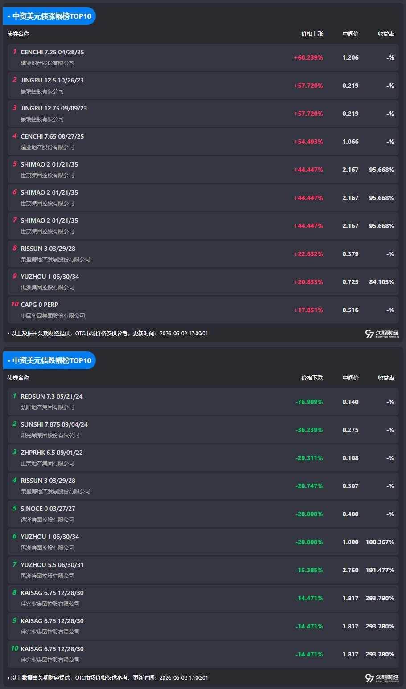Click the 债券名称 header in the 涨幅榜 panel
The image size is (406, 689).
pos(18,34)
